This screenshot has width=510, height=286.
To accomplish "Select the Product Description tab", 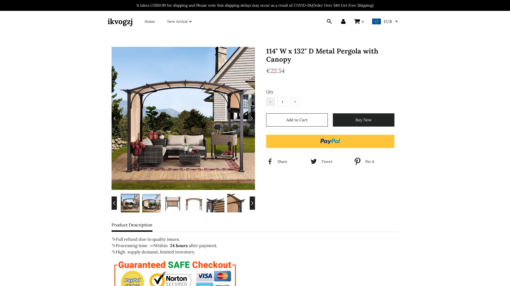I will [x=132, y=225].
